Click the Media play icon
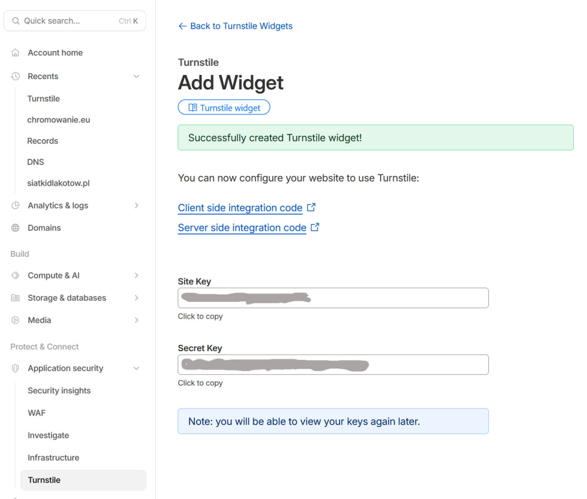 point(15,320)
